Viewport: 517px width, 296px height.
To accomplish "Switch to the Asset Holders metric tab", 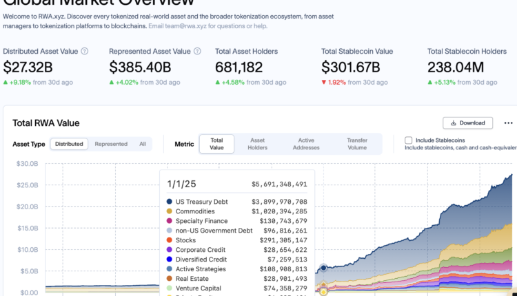I will [257, 144].
